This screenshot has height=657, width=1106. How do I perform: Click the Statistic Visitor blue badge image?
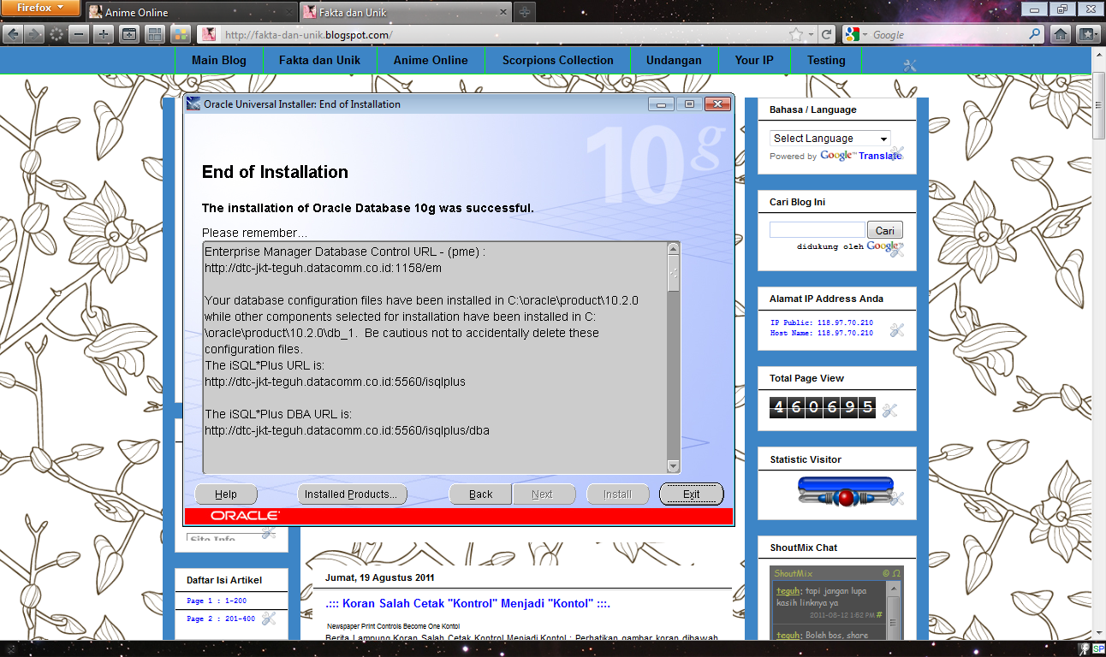(x=846, y=494)
